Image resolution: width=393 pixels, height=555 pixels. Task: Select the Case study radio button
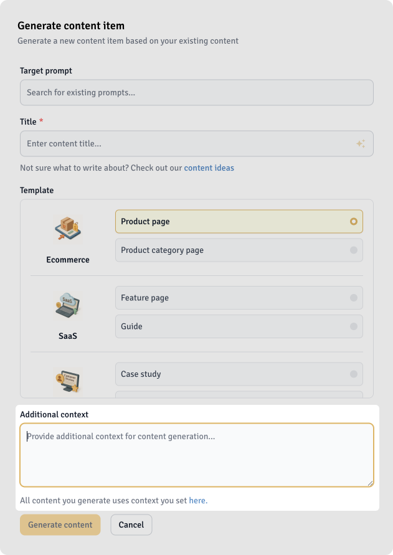click(354, 374)
